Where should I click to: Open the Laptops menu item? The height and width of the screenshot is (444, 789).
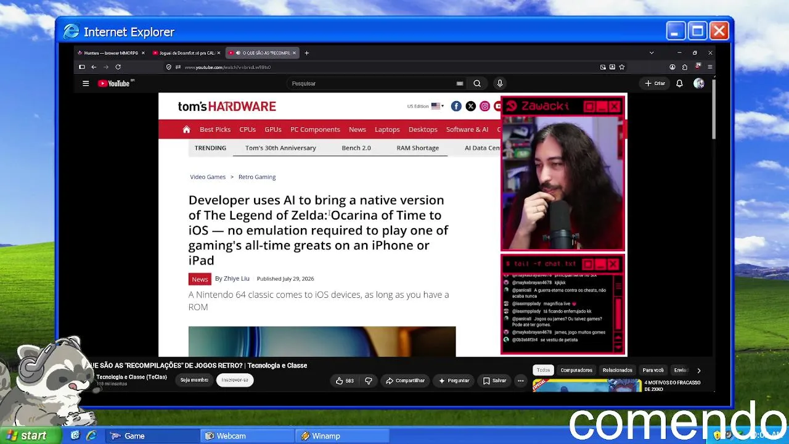(x=387, y=129)
